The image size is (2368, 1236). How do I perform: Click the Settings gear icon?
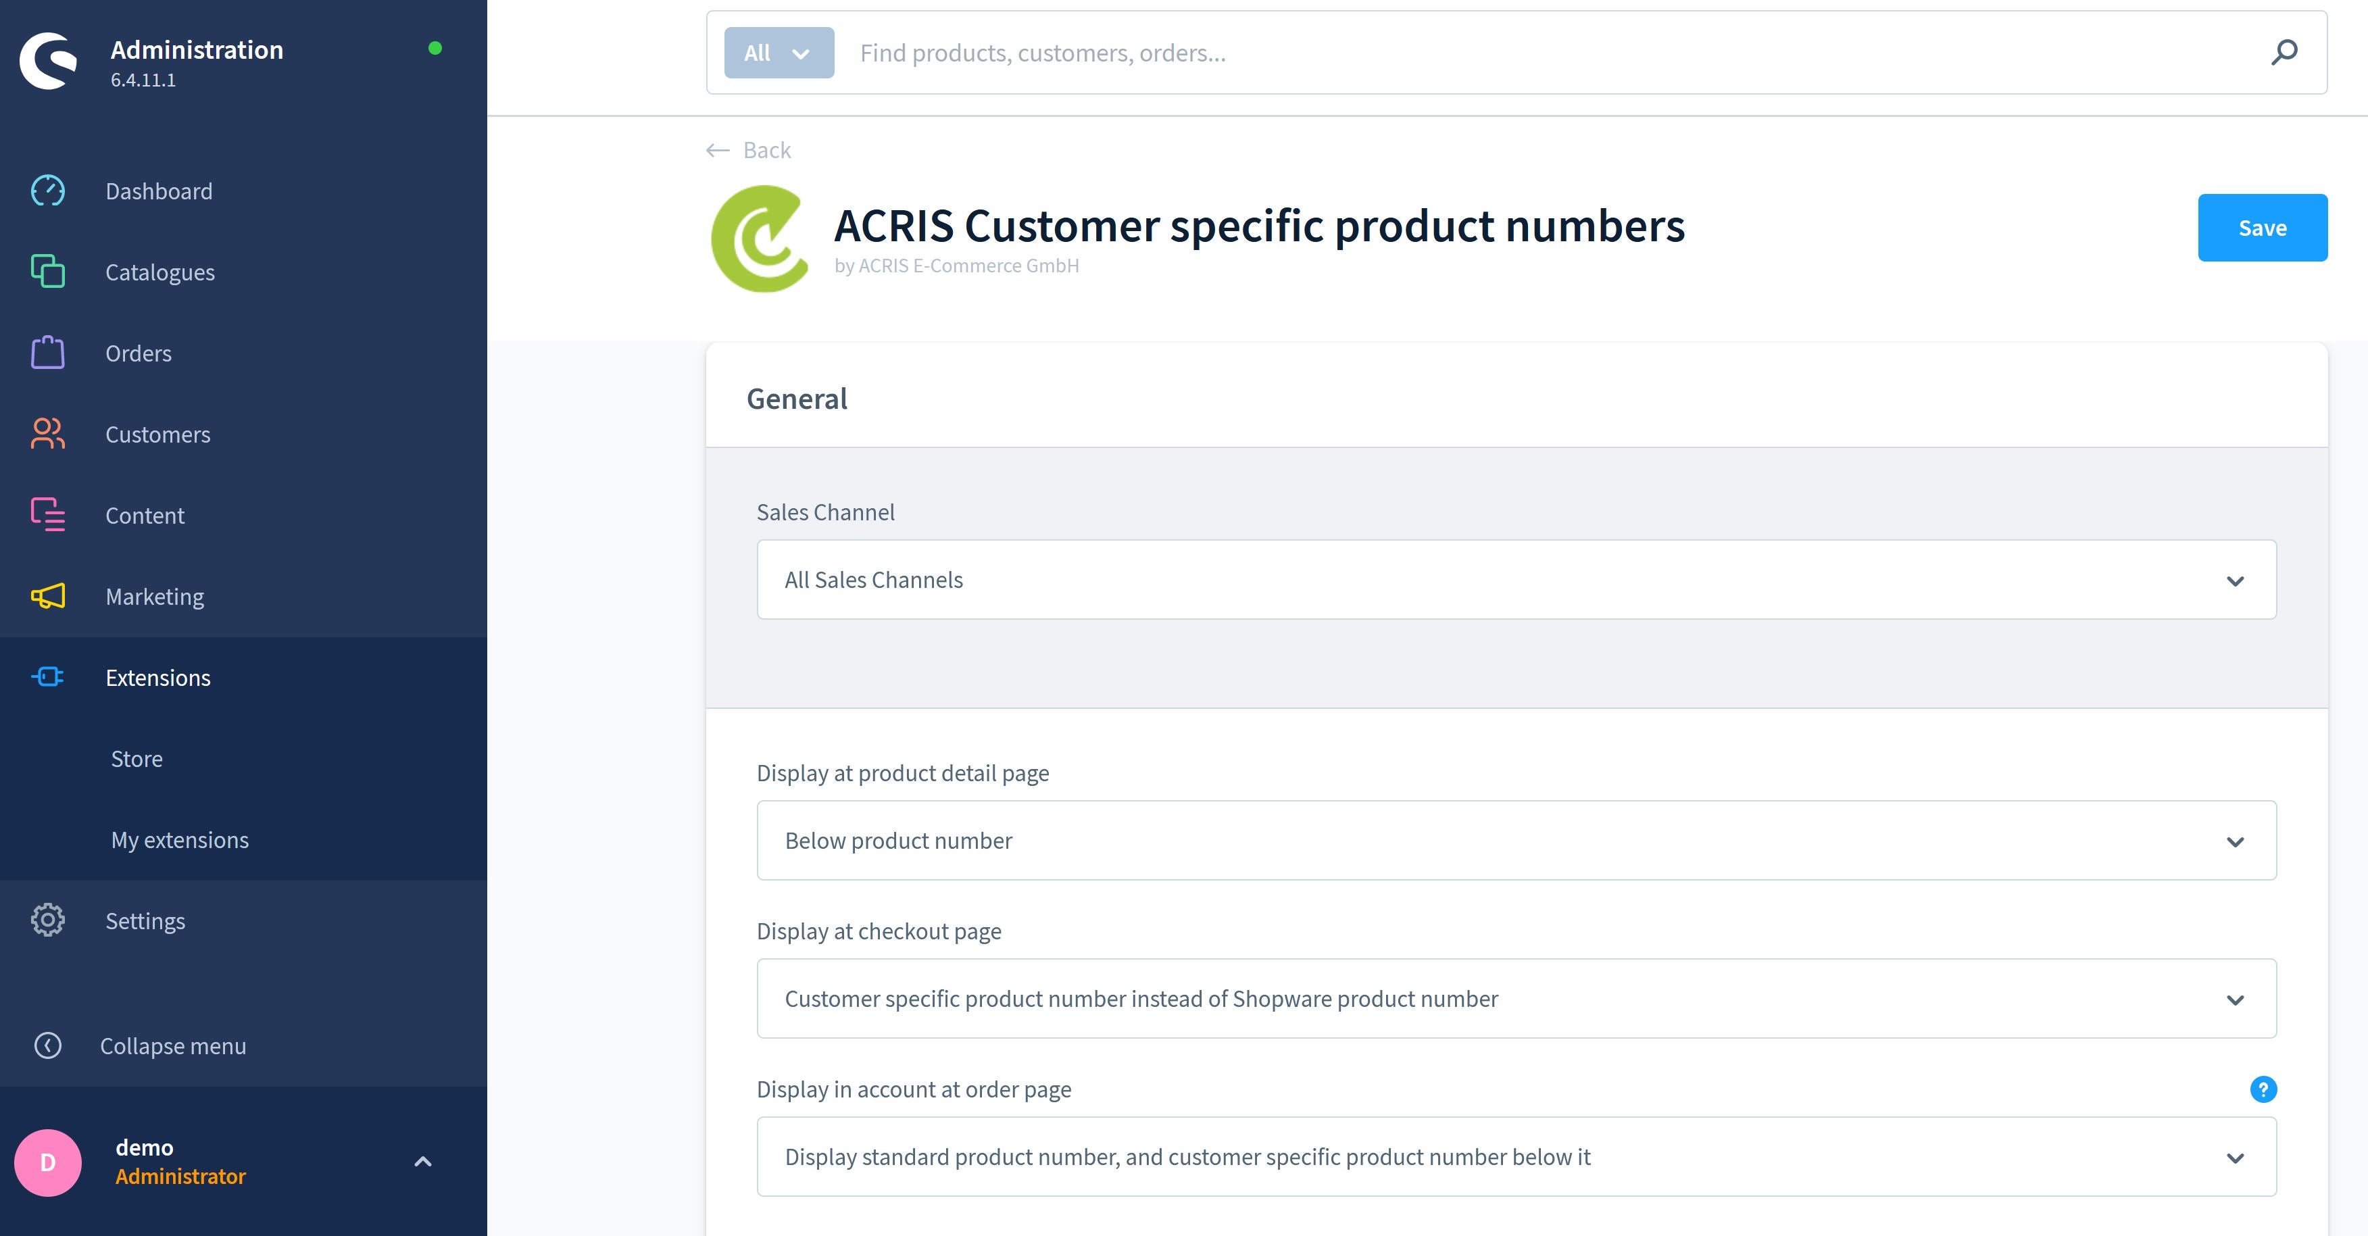click(x=48, y=920)
